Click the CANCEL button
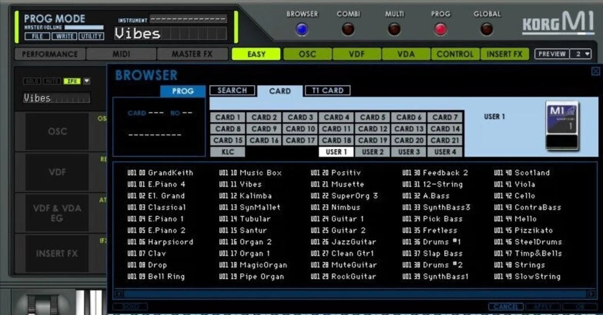603x315 pixels. pyautogui.click(x=506, y=307)
